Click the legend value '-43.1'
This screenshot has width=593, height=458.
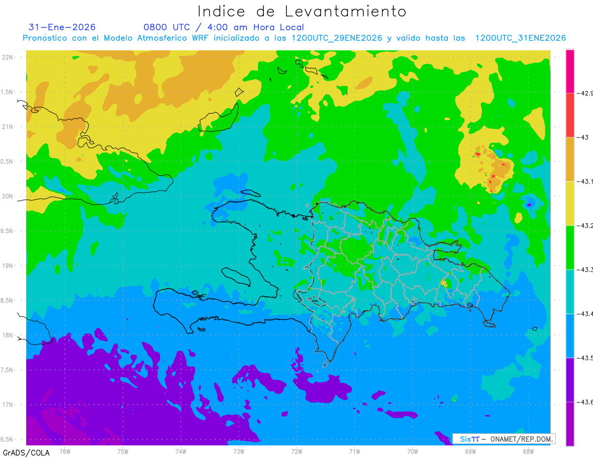point(584,181)
